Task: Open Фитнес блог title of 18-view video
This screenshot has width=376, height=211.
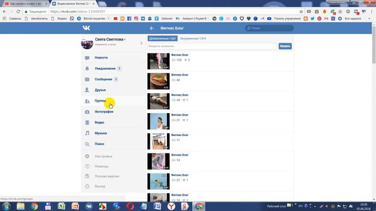Action: pos(180,155)
